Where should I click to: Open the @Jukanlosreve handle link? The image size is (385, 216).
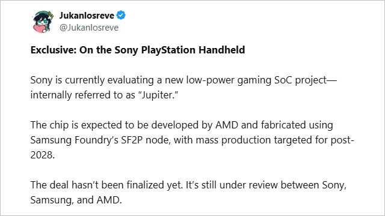(89, 28)
